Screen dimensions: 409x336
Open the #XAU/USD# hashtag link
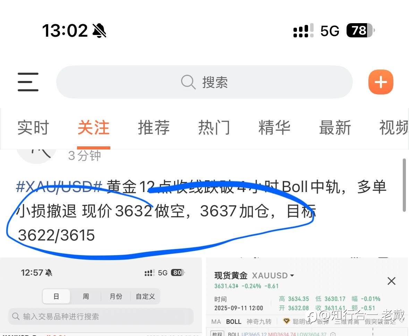tap(59, 187)
